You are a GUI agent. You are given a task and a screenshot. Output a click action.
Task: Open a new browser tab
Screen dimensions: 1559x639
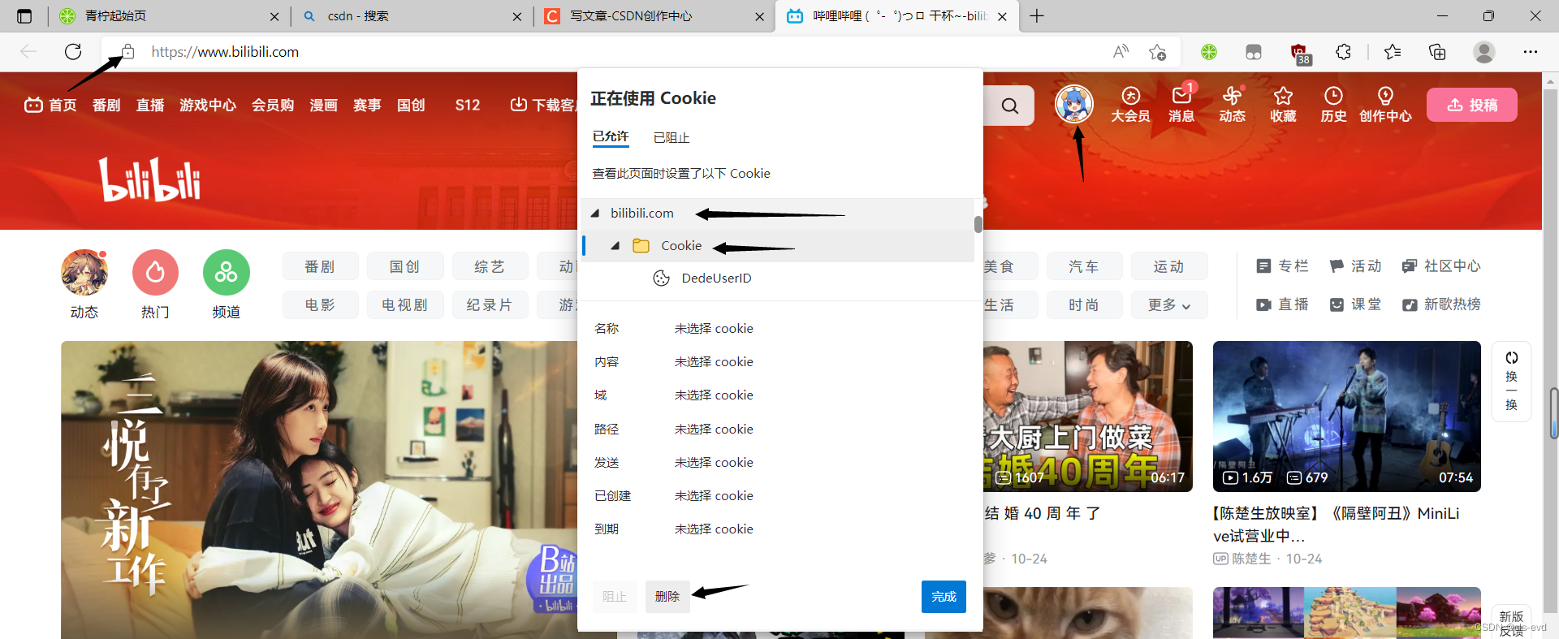[x=1037, y=16]
